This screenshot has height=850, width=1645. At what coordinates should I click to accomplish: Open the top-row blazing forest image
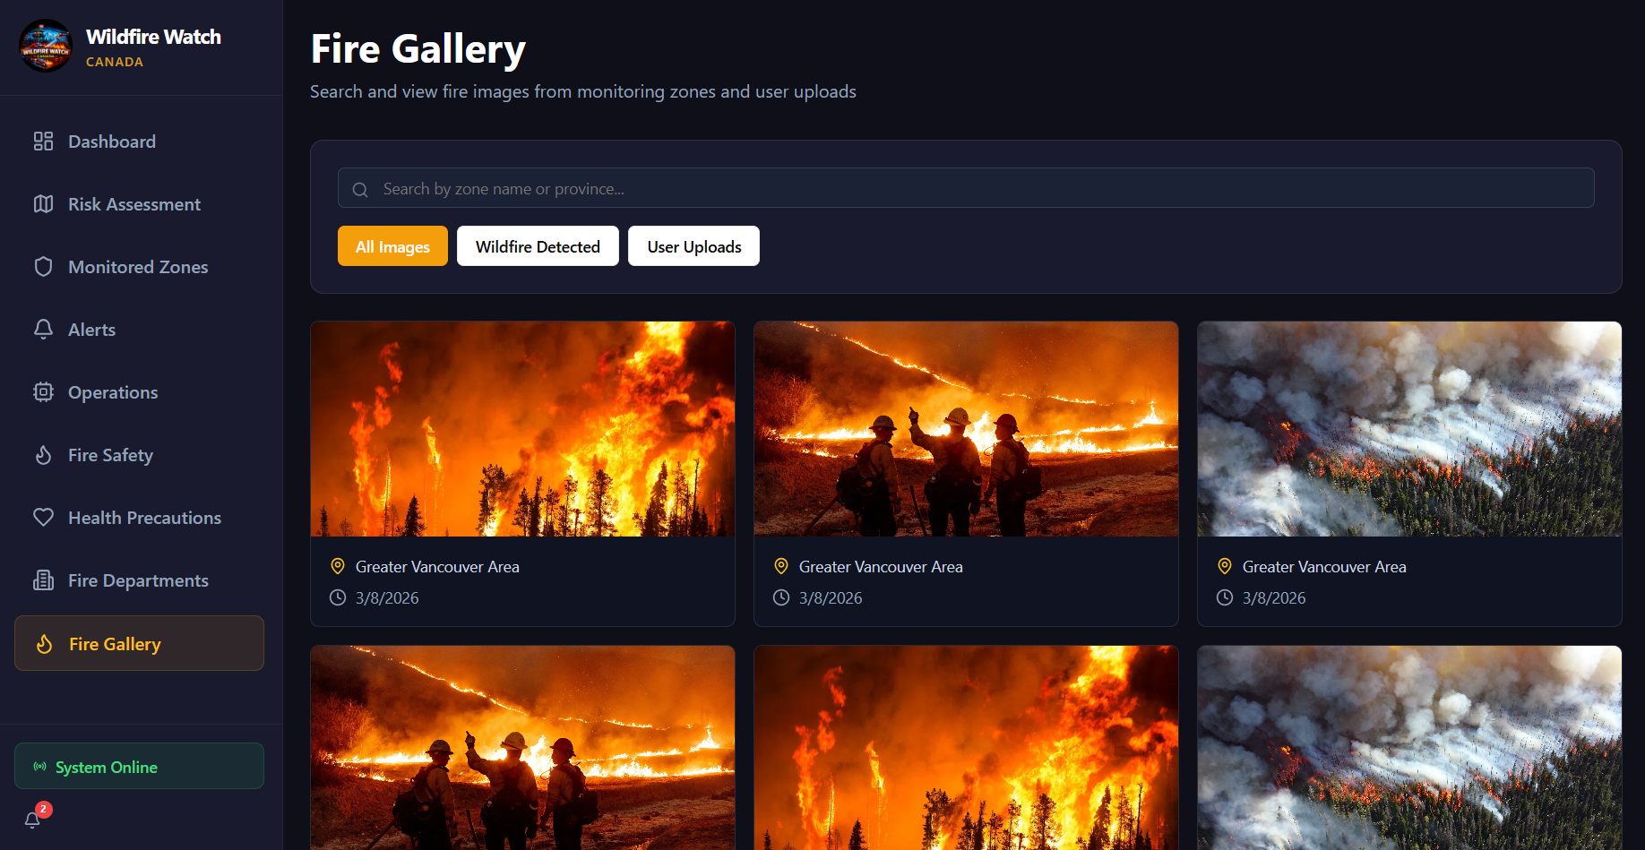[522, 429]
